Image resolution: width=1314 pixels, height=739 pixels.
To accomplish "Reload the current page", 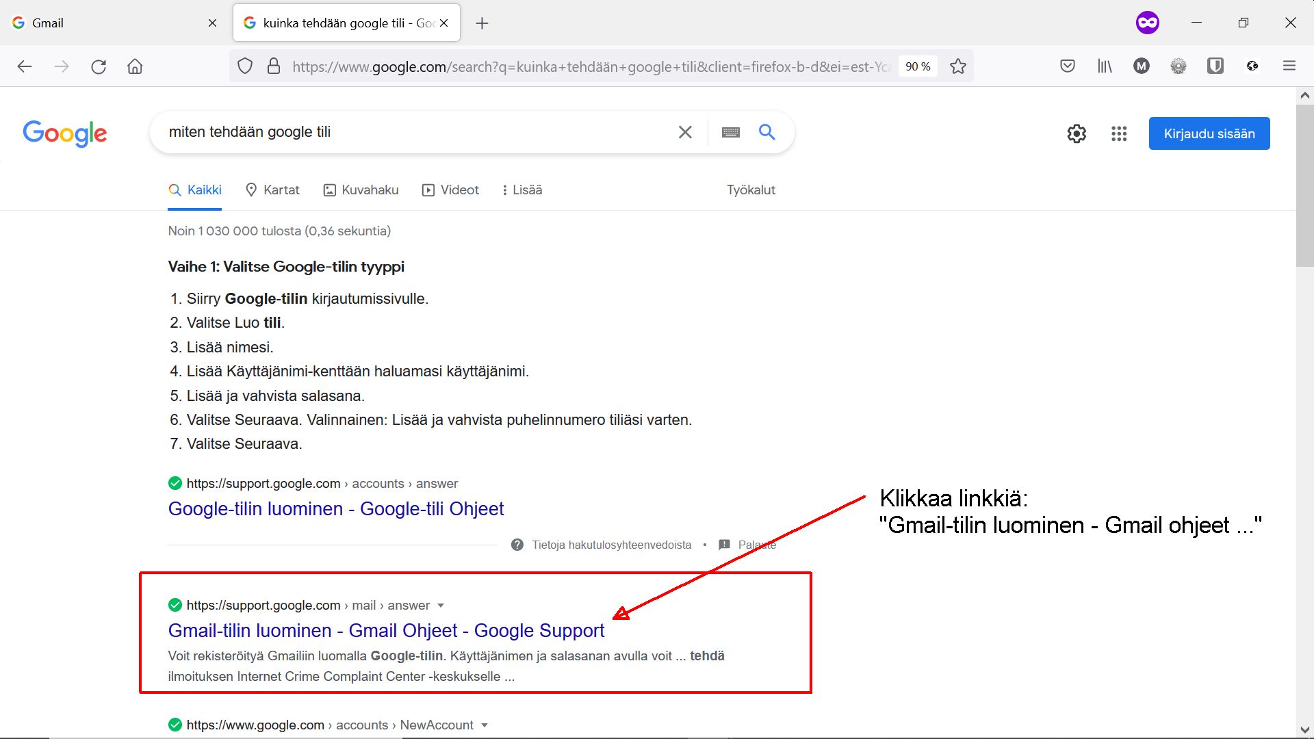I will (x=99, y=66).
